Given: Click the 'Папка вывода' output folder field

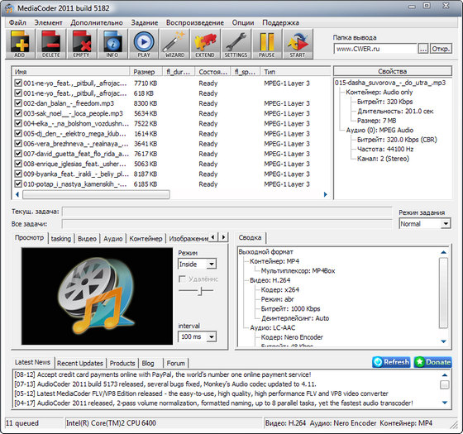Looking at the screenshot, I should tap(375, 49).
